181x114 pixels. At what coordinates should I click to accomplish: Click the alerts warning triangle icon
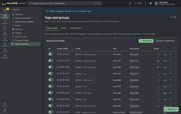(130, 3)
